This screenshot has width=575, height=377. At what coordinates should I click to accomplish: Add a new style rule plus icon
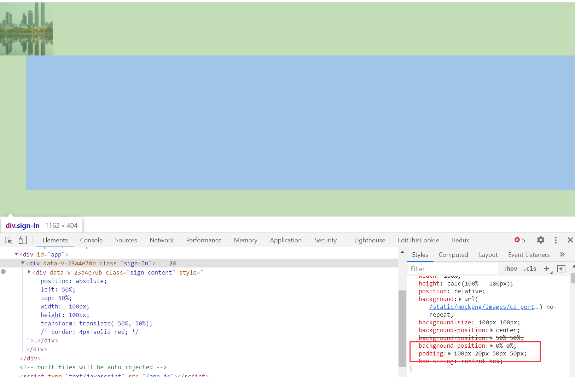(x=547, y=269)
